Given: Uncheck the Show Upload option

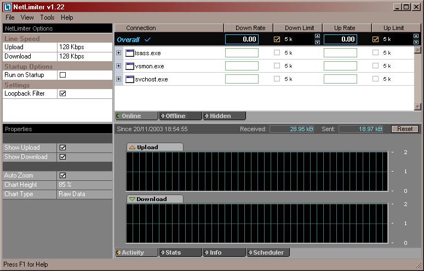Looking at the screenshot, I should 63,148.
